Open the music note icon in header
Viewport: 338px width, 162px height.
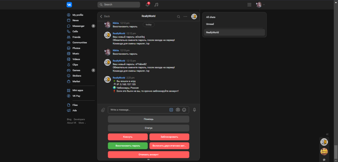pos(156,5)
